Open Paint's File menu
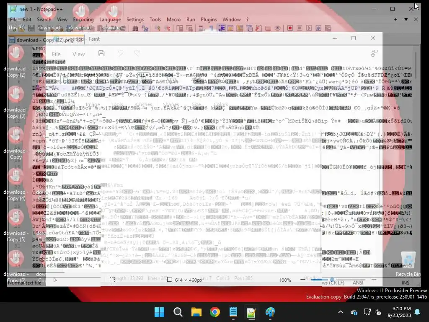 pos(57,54)
